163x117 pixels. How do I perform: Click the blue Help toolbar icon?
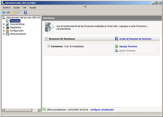coord(26,12)
